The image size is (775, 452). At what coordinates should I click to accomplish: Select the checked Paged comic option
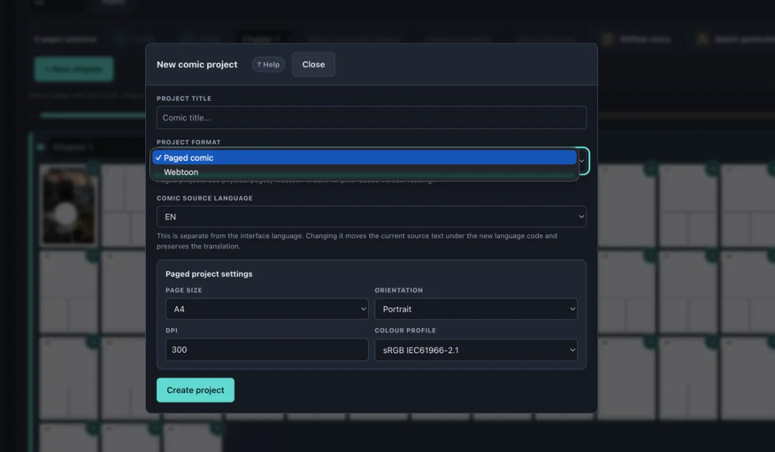pyautogui.click(x=364, y=158)
